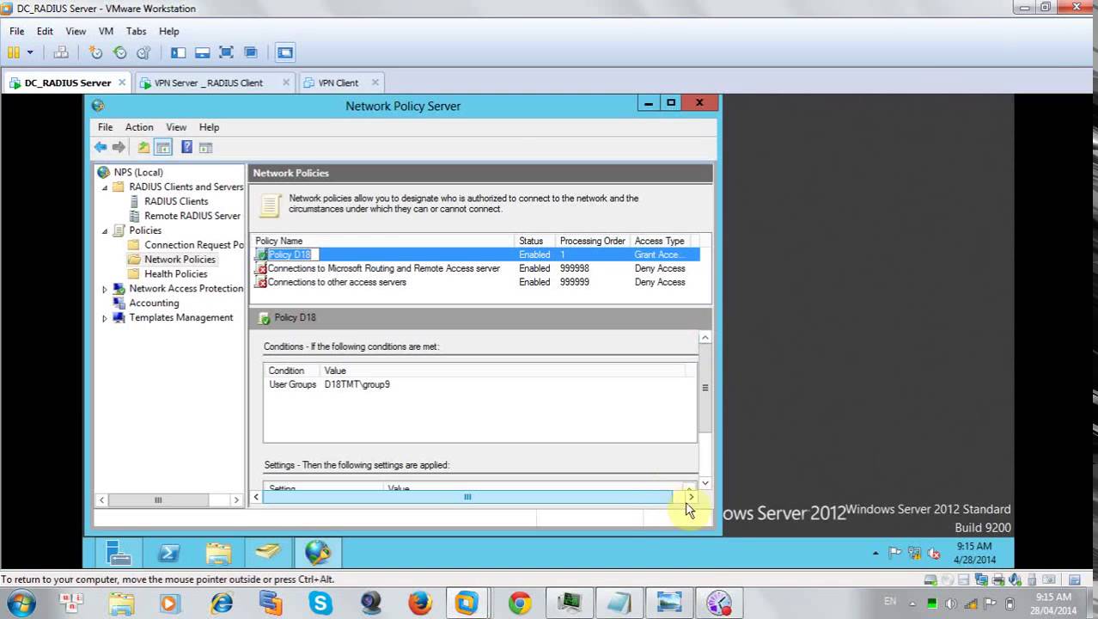This screenshot has width=1098, height=619.
Task: Open the VMware File menu
Action: pyautogui.click(x=16, y=31)
